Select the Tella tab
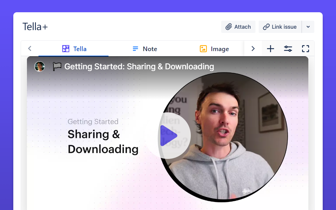Viewport: 336px width, 210px height. 73,49
